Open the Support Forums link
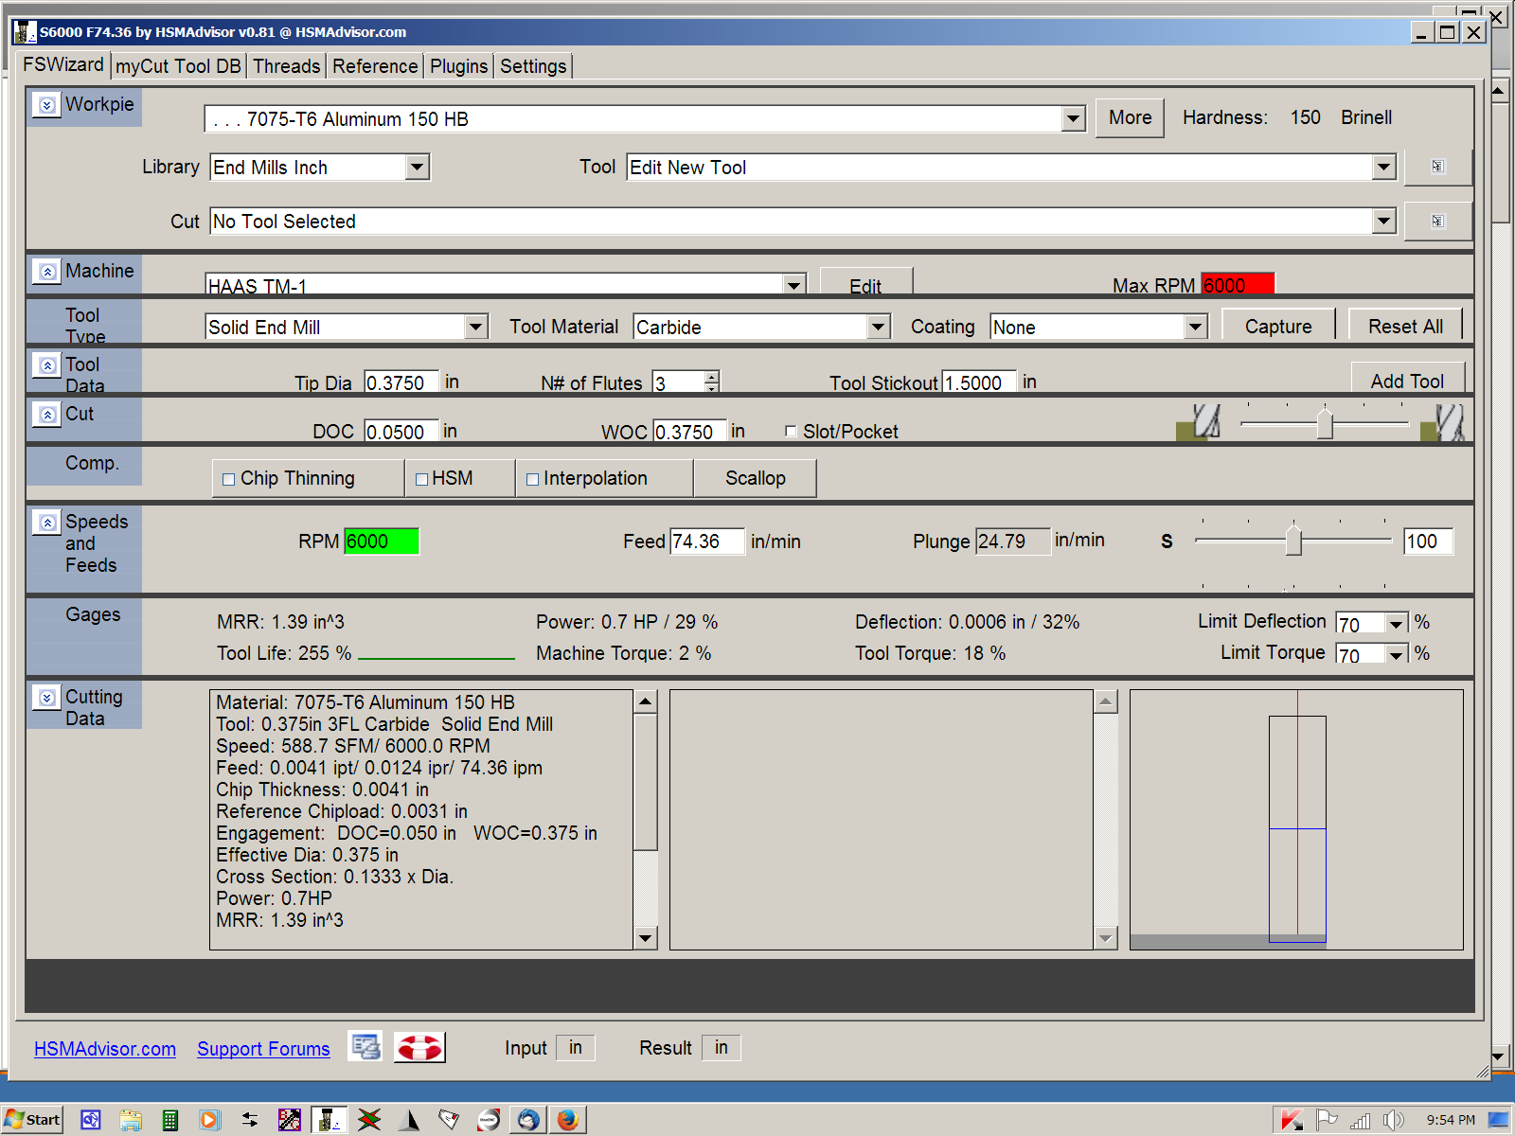The height and width of the screenshot is (1136, 1515). coord(263,1049)
